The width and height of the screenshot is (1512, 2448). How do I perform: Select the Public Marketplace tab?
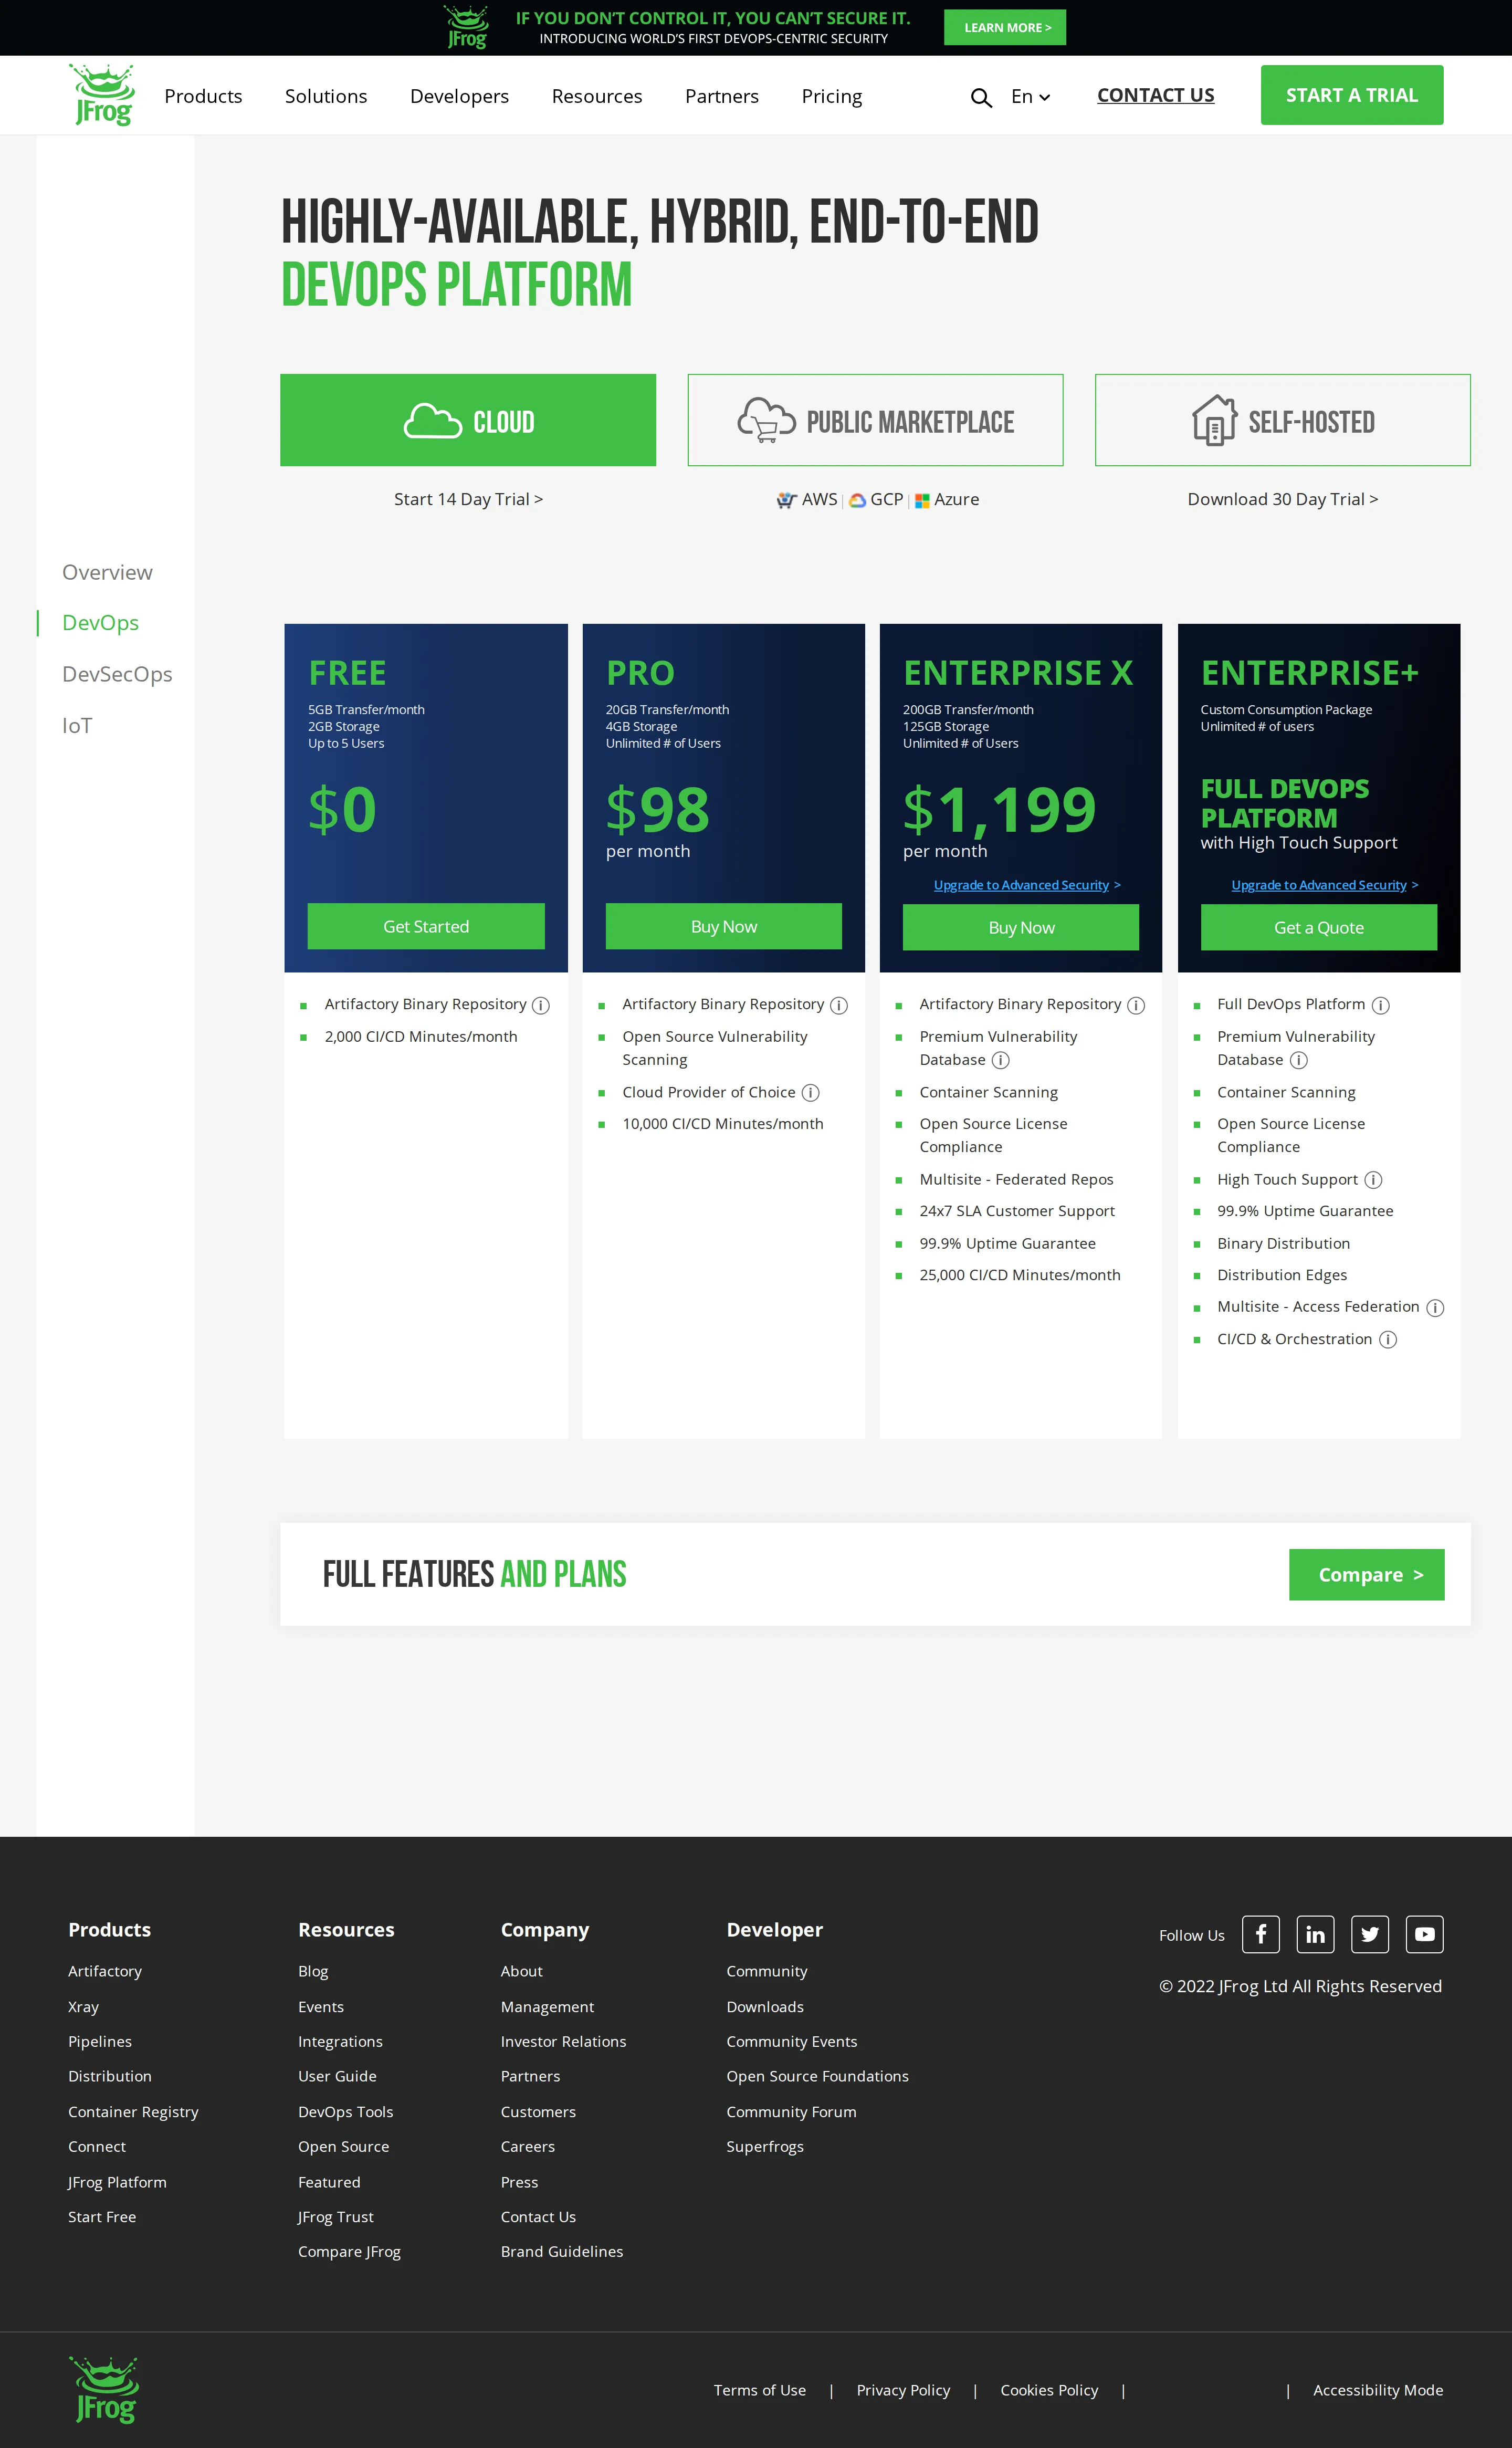click(875, 420)
